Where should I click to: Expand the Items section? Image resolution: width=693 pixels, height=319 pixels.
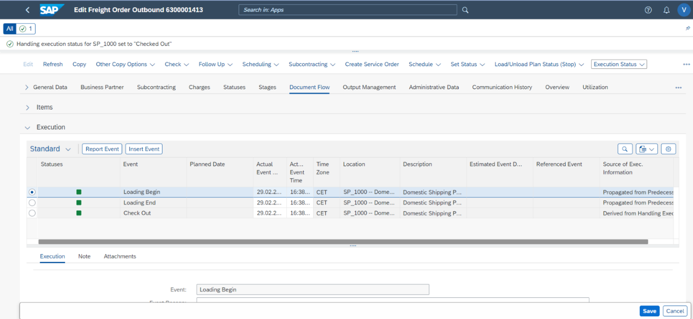point(27,107)
